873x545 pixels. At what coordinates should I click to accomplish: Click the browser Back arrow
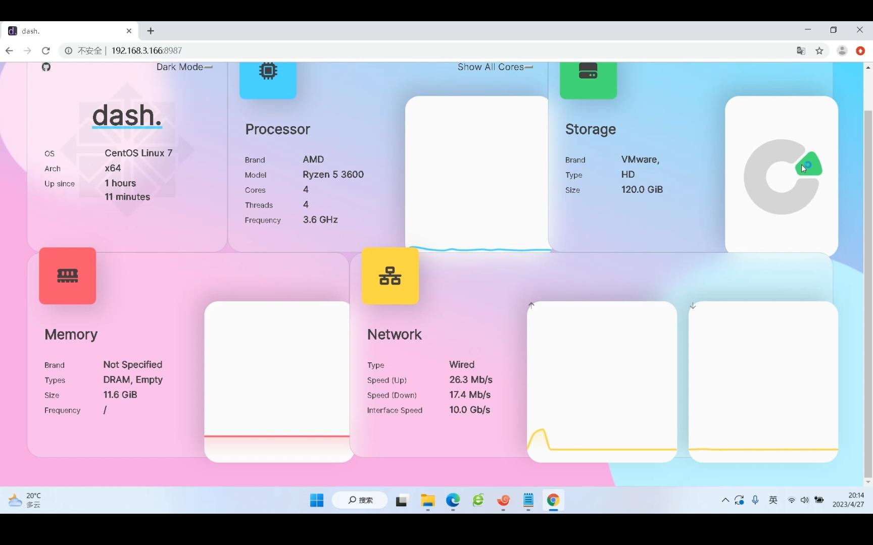click(x=9, y=50)
